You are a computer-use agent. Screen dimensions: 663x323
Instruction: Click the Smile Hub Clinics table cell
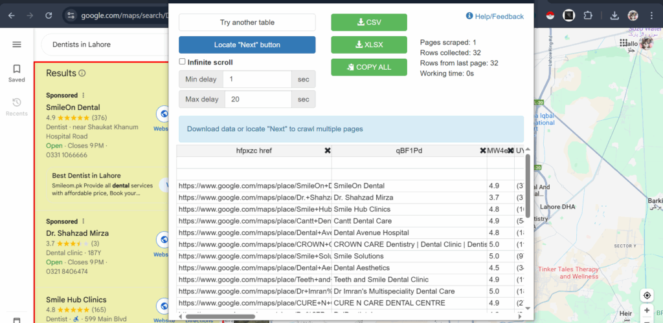409,209
